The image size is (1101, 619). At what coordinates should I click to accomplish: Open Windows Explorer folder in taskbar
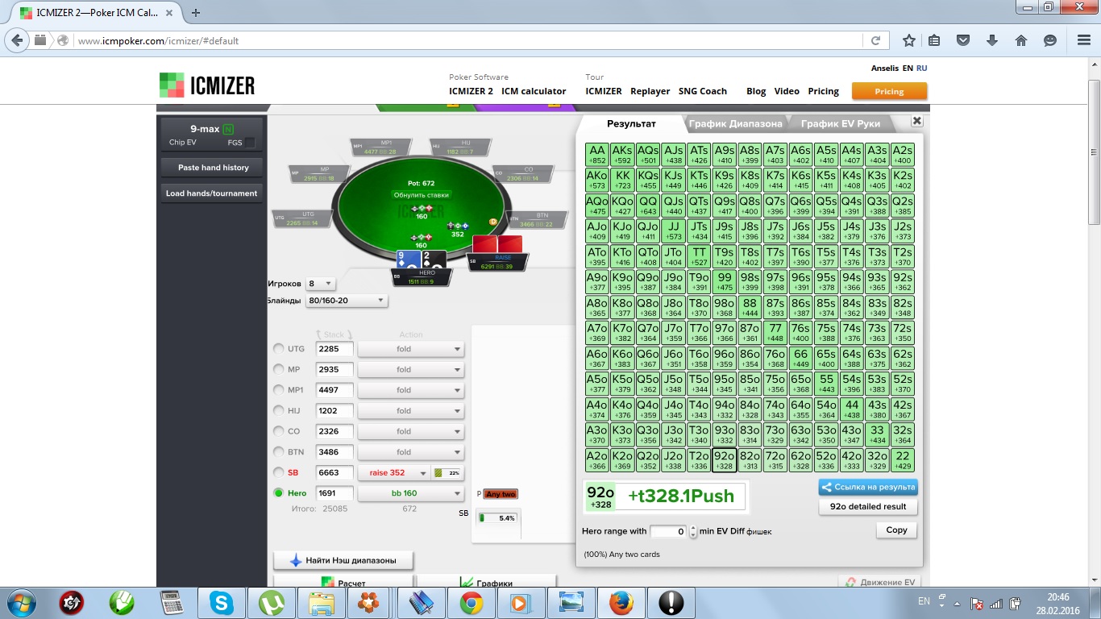(322, 603)
